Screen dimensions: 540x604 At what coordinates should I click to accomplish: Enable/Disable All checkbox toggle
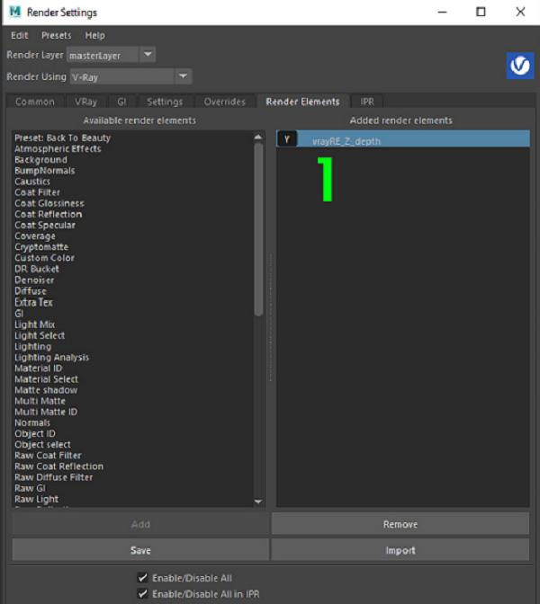[x=142, y=578]
